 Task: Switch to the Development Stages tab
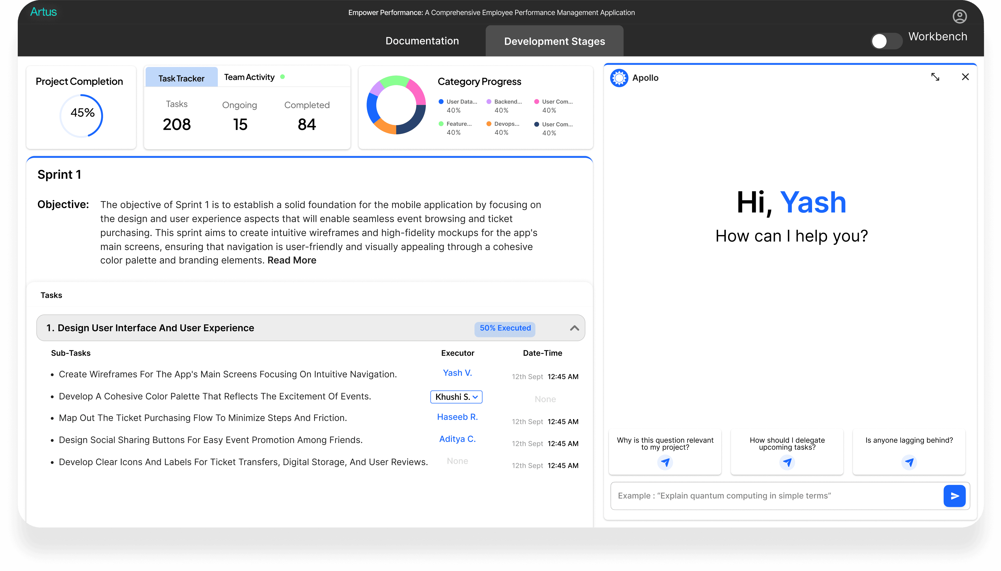tap(554, 41)
